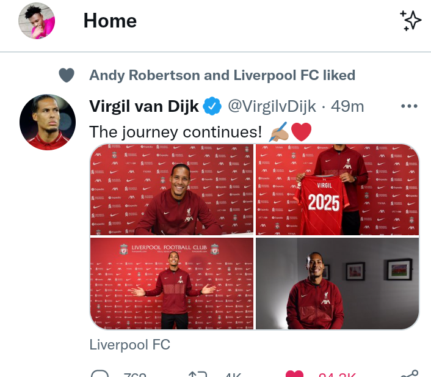Click the retweet arrows icon
This screenshot has height=377, width=431.
(198, 374)
